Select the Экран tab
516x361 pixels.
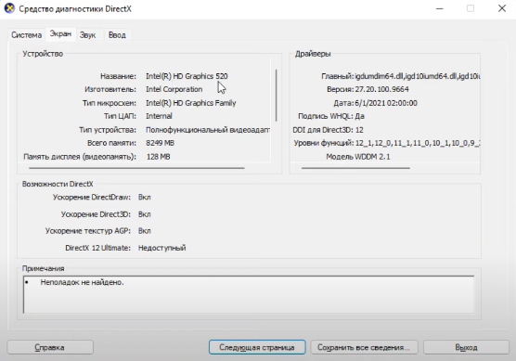point(60,34)
